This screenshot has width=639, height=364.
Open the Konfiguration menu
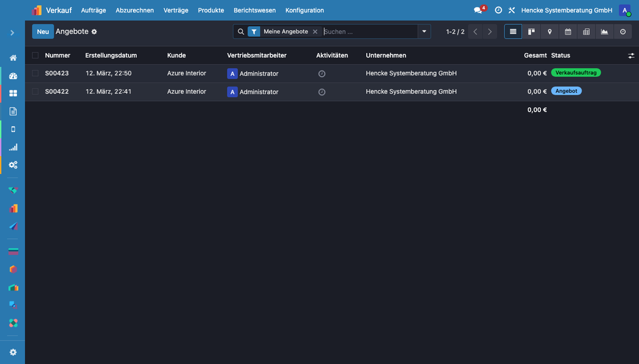(305, 11)
